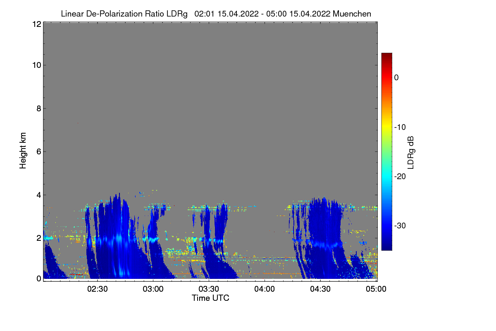The image size is (496, 331).
Task: Click the 'Time UTC' x-axis label
Action: tap(210, 298)
